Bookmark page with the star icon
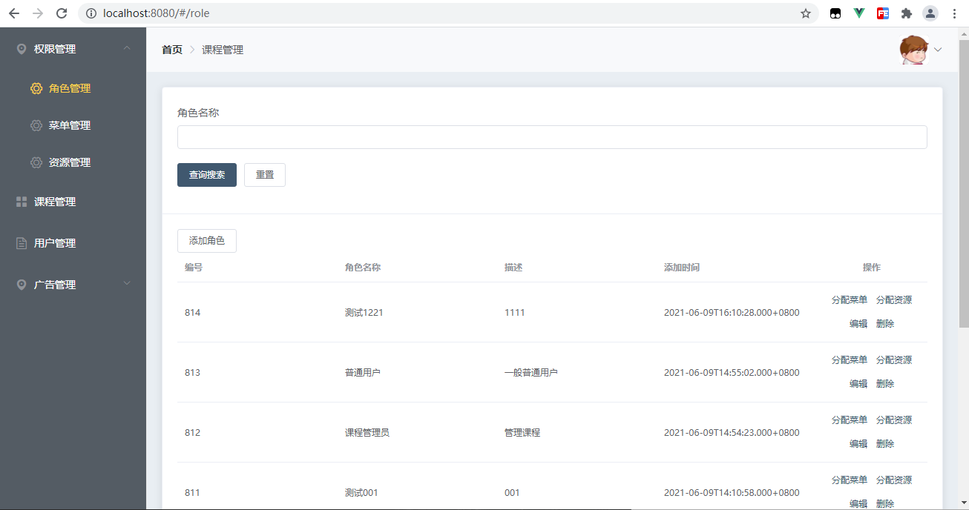 point(806,13)
